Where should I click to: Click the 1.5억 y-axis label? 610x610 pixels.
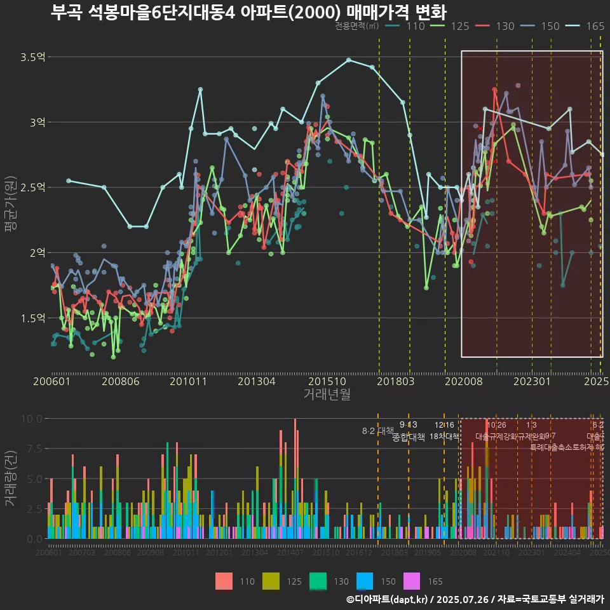pos(33,318)
